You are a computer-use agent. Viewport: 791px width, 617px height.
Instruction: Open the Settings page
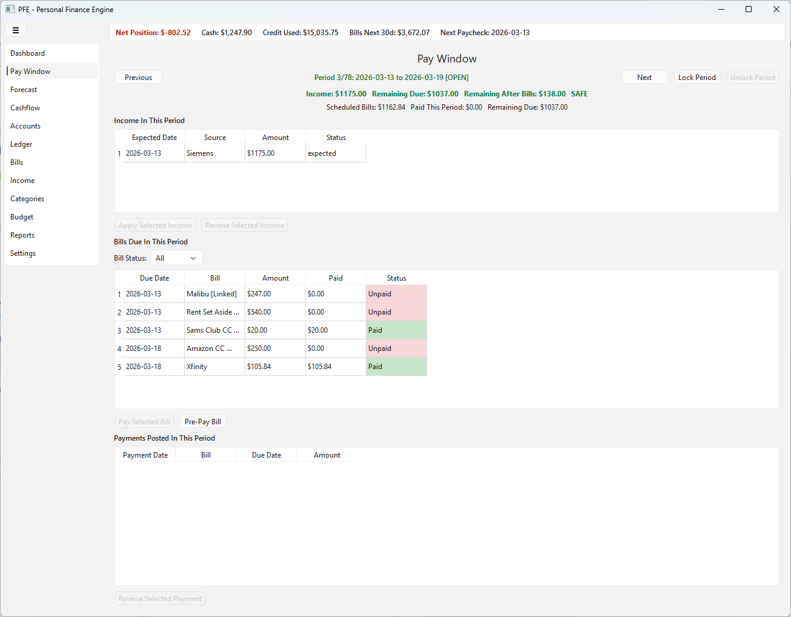(22, 253)
